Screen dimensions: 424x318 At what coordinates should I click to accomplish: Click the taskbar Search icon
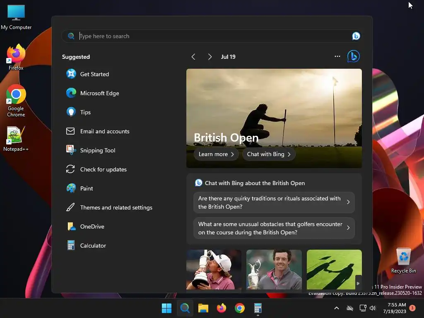[x=185, y=308]
